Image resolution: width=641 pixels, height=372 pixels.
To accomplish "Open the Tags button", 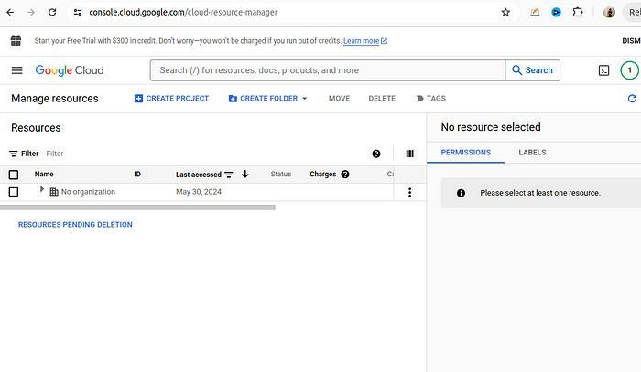I will tap(431, 99).
